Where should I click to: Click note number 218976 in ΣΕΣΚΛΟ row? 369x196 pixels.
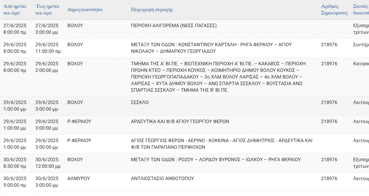(329, 102)
